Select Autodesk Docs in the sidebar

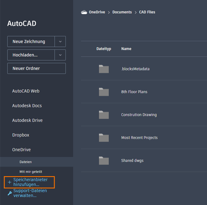point(27,106)
